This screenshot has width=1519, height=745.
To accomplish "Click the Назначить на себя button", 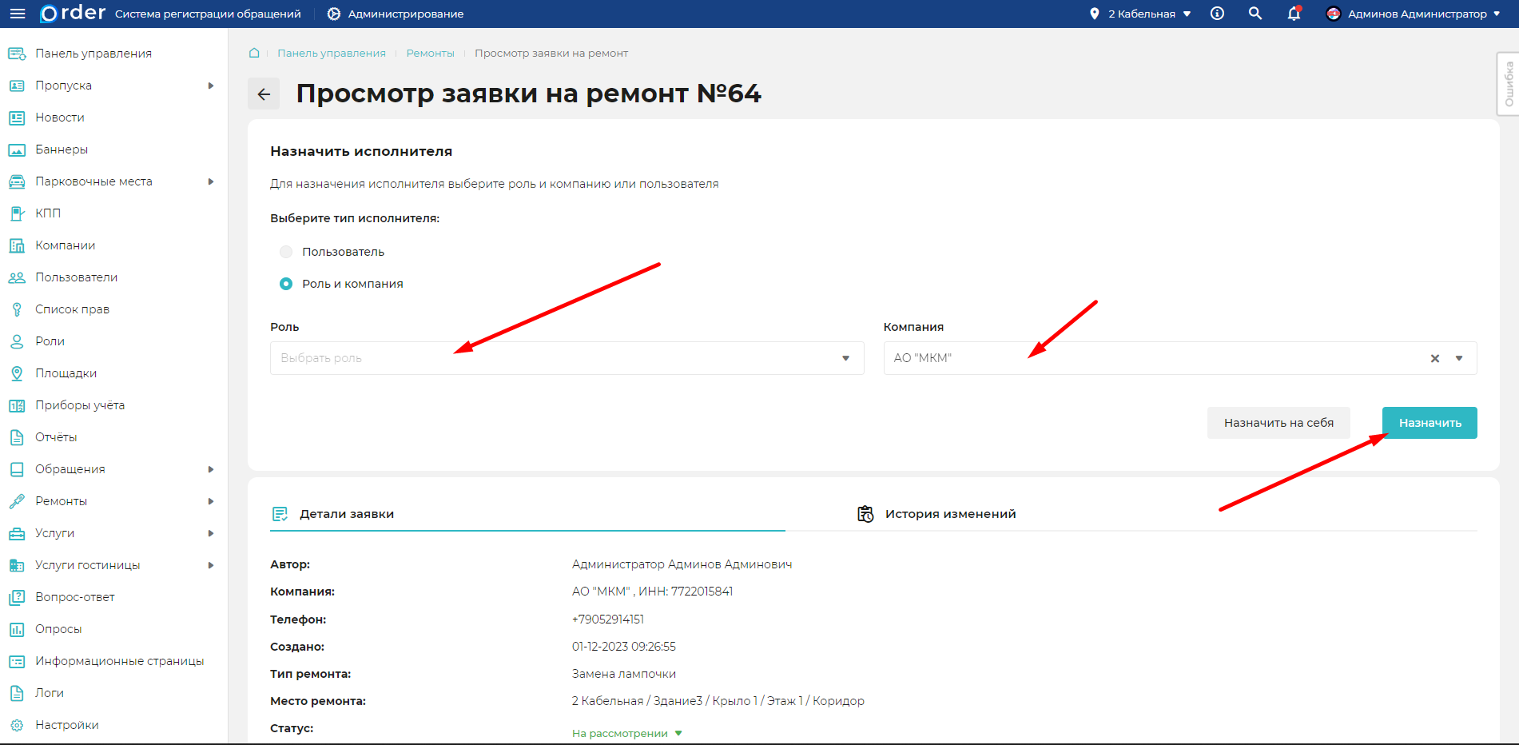I will (1278, 422).
